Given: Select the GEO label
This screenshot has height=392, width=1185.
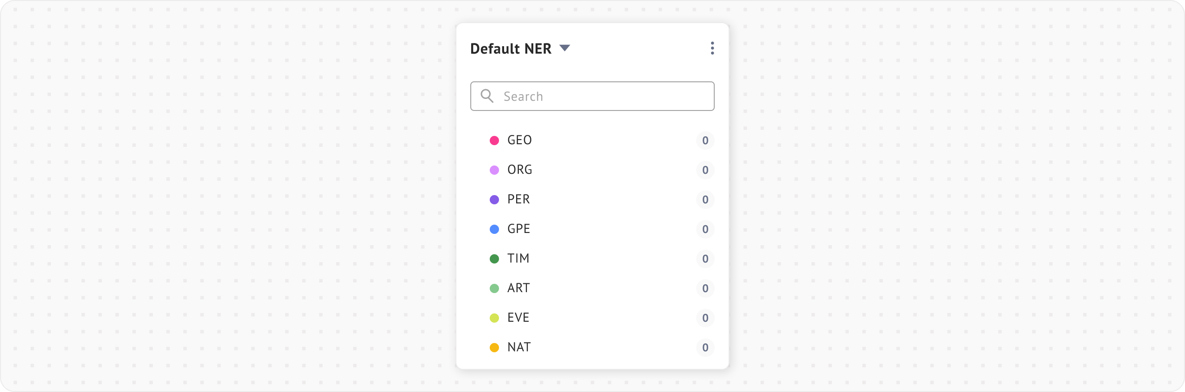Looking at the screenshot, I should pyautogui.click(x=519, y=140).
